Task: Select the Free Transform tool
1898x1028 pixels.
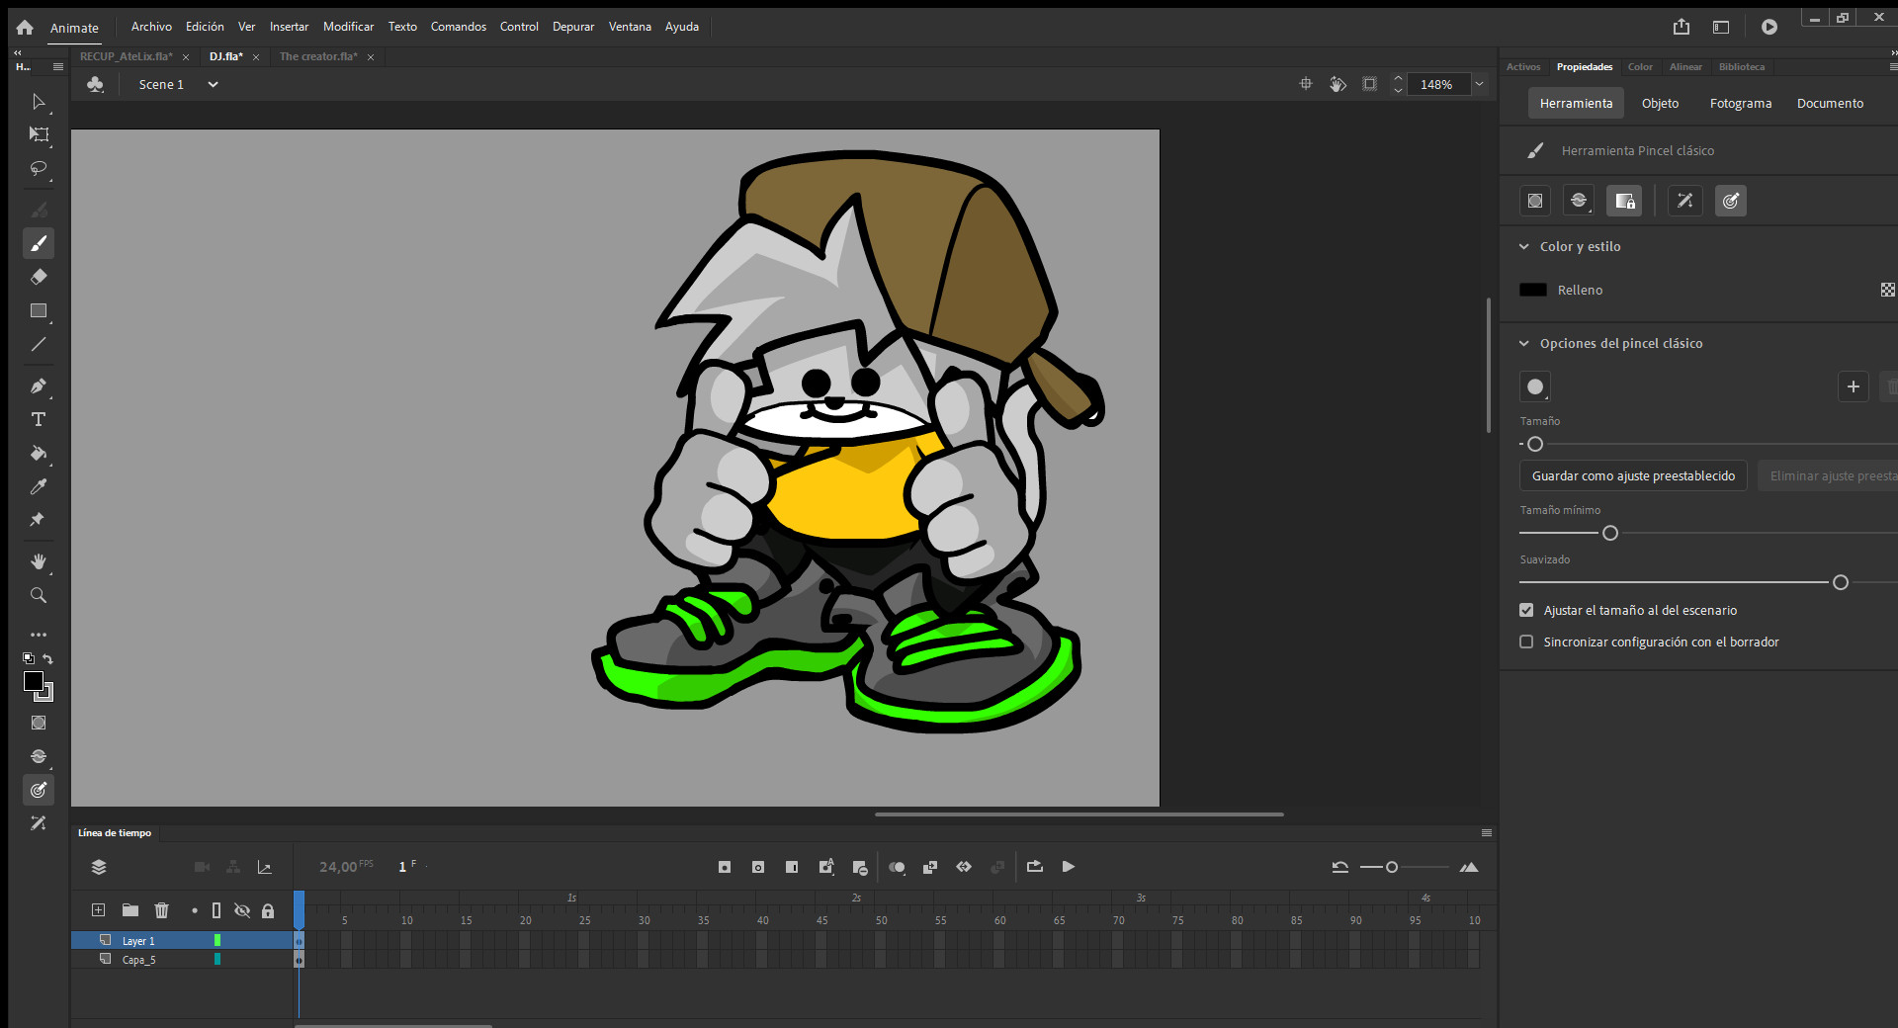Action: (x=39, y=134)
